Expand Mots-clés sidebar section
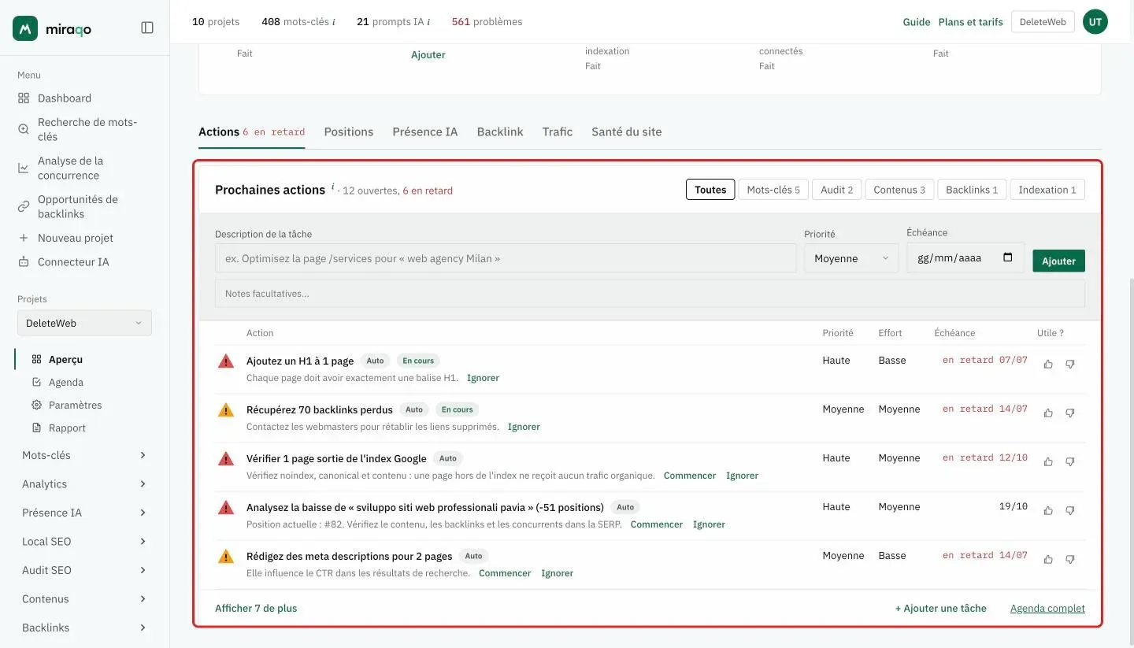 84,455
